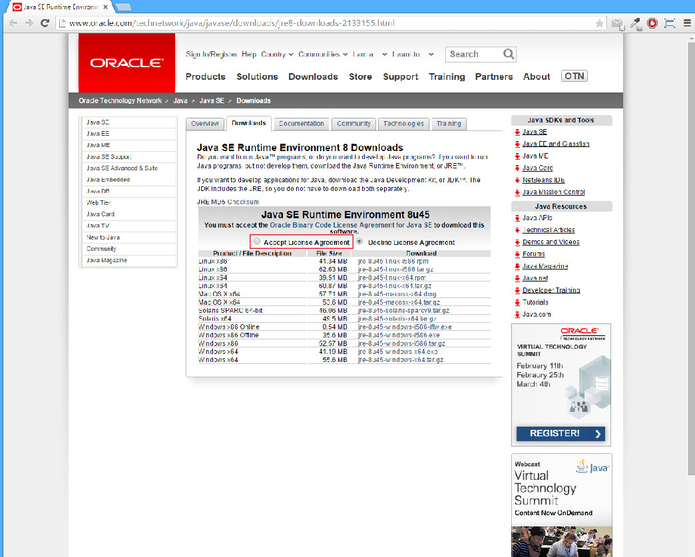Open the Downloads main menu item
Image resolution: width=695 pixels, height=557 pixels.
[x=313, y=77]
